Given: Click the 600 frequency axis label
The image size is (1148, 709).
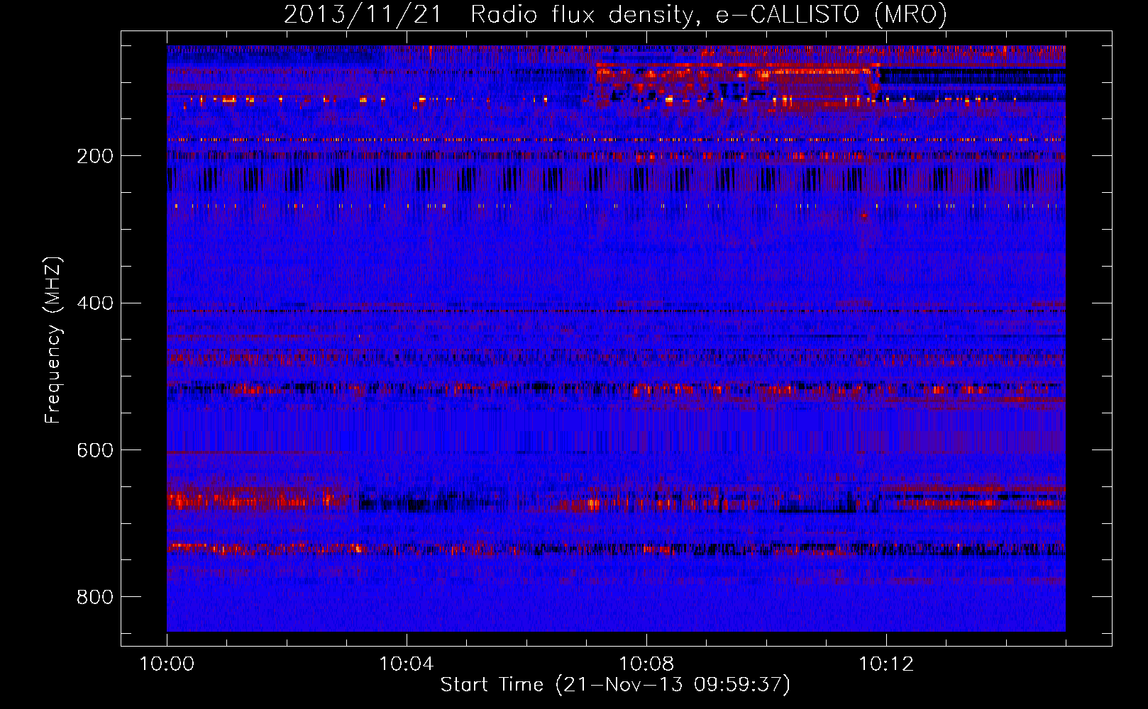Looking at the screenshot, I should coord(95,450).
